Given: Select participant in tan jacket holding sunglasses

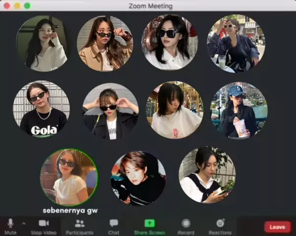Looking at the screenshot, I should click(x=105, y=43).
